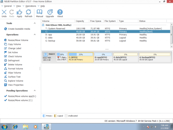Click the E: data(NTFS) partition block
173x130 pixels.
(x=126, y=57)
